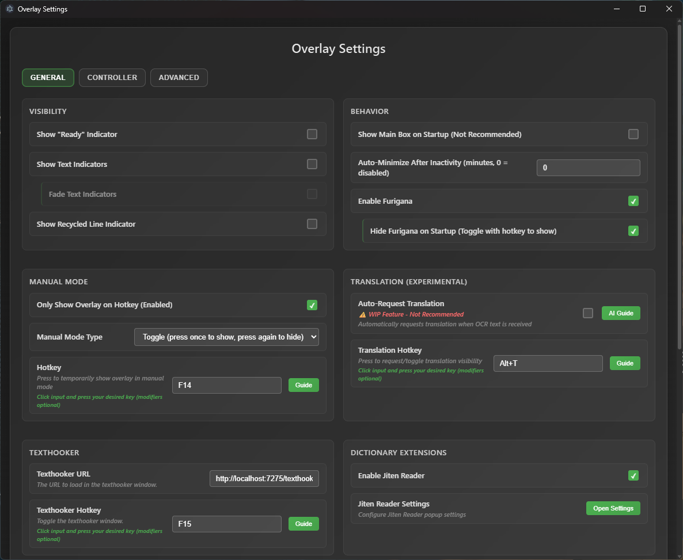This screenshot has width=683, height=560.
Task: Open the Guide beside Translation Hotkey
Action: pos(625,363)
